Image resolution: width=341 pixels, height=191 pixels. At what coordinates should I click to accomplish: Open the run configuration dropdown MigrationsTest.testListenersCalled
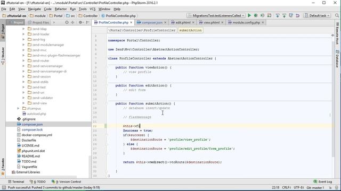coord(216,15)
